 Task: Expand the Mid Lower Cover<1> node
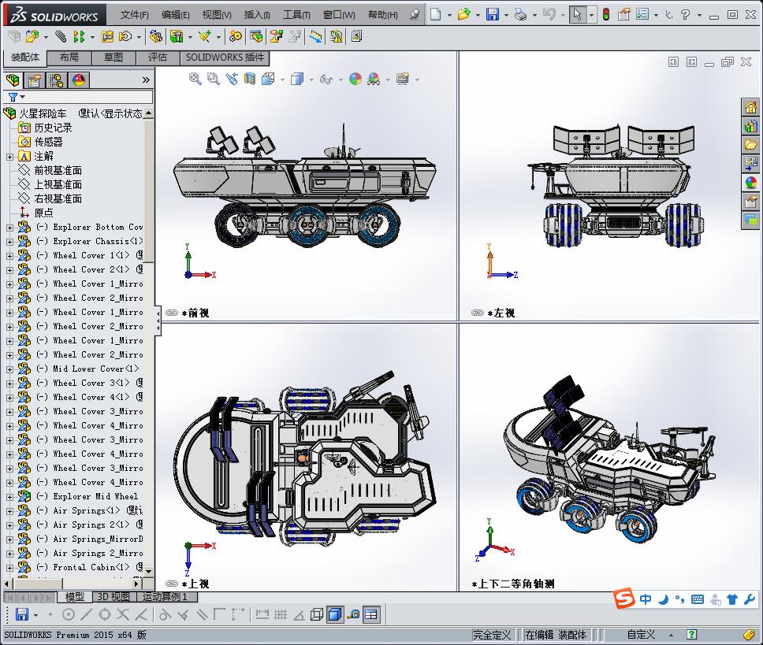(9, 369)
